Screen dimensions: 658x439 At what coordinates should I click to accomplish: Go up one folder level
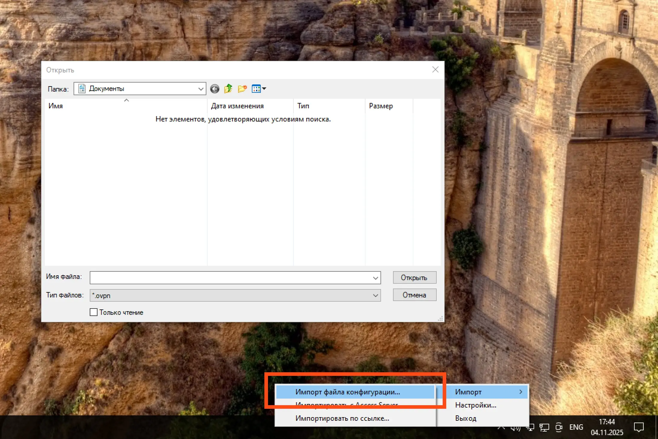[x=228, y=89]
